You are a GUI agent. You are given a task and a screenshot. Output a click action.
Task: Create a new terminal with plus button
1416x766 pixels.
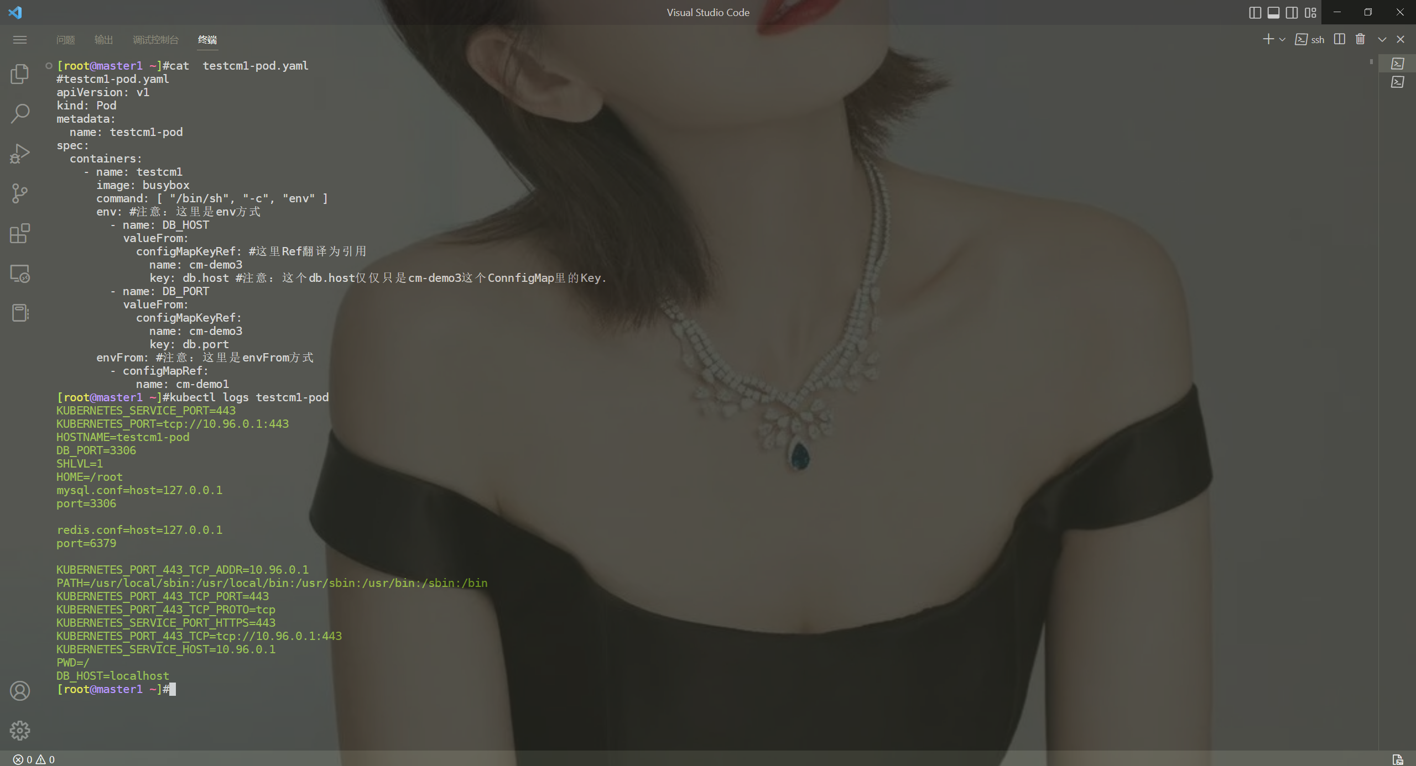click(x=1268, y=39)
